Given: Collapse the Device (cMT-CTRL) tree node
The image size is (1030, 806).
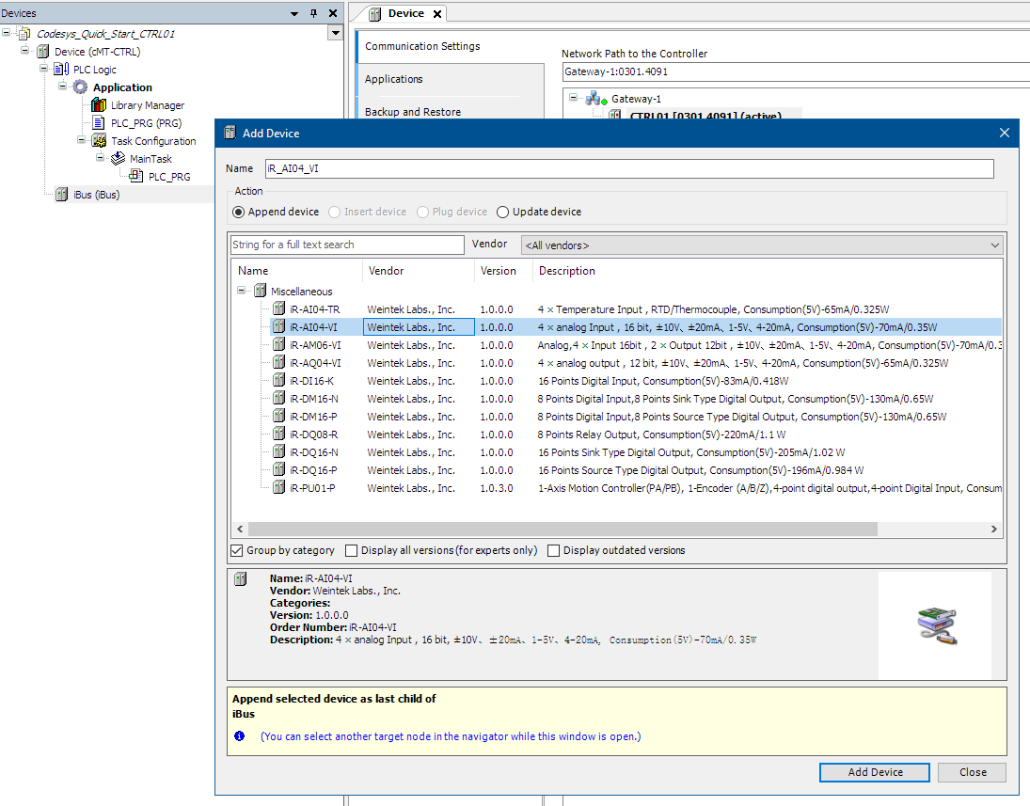Looking at the screenshot, I should tap(25, 50).
